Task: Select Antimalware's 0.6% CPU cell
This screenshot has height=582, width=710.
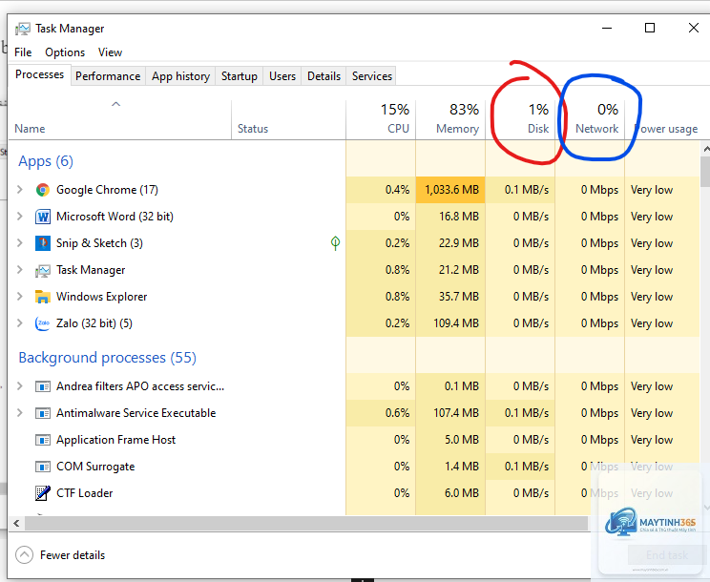Action: pos(381,413)
